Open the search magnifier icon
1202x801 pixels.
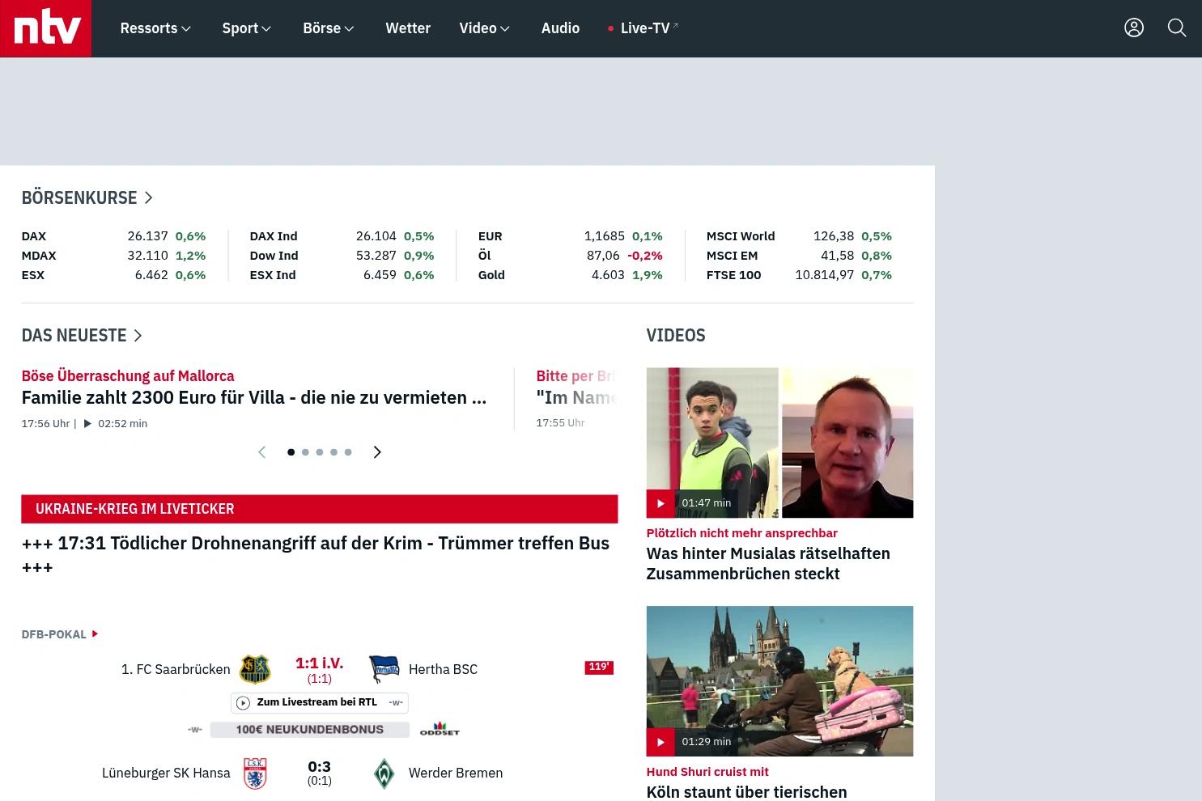click(1177, 28)
